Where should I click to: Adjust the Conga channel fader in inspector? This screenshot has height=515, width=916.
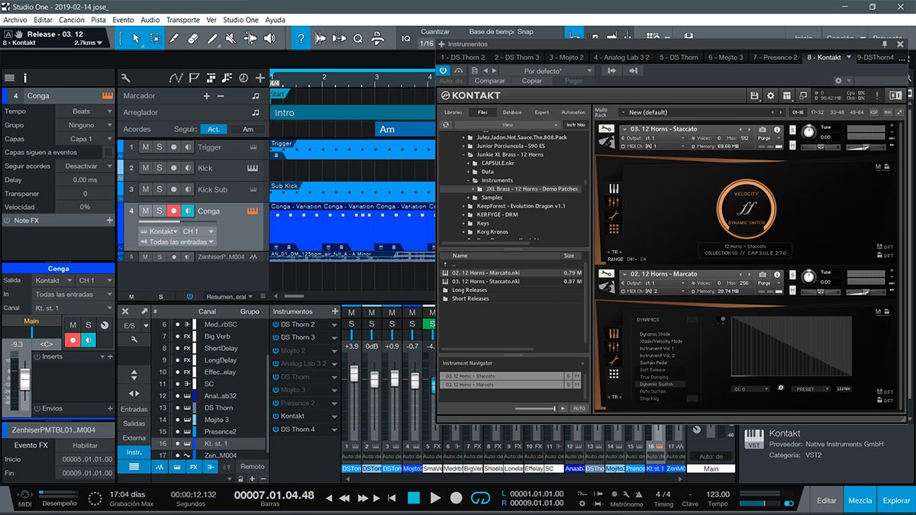coord(25,379)
